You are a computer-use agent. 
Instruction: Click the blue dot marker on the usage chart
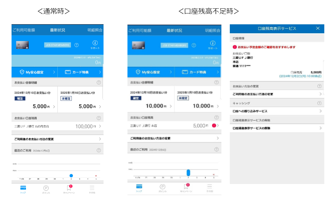[71, 175]
